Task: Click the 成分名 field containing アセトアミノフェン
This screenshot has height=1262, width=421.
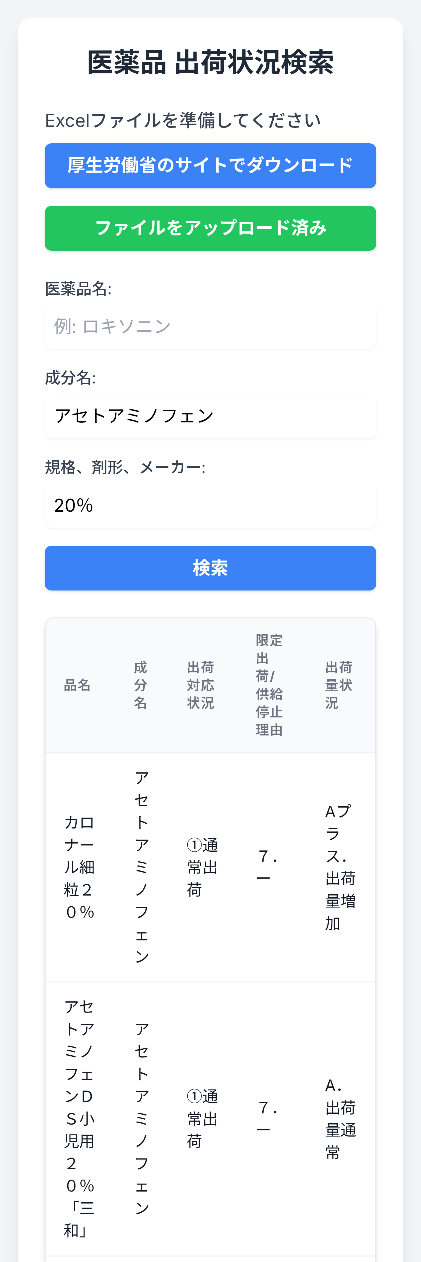Action: (210, 416)
